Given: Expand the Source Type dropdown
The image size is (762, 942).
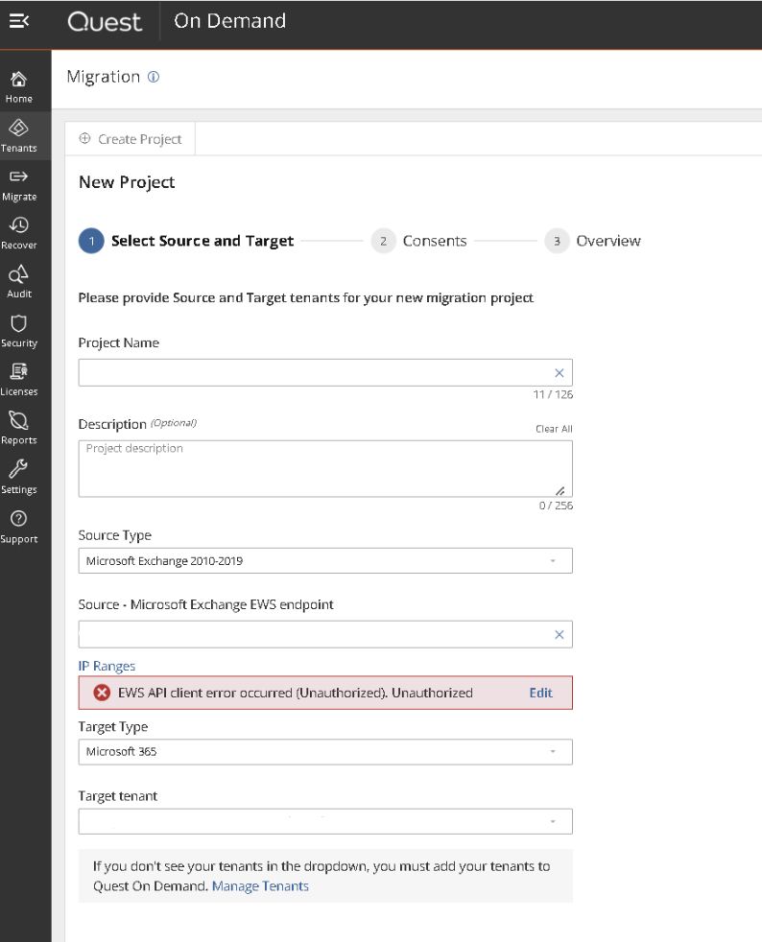Looking at the screenshot, I should click(325, 560).
